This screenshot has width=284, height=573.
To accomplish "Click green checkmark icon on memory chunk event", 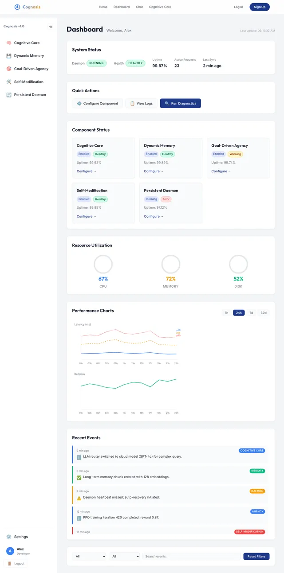I will tap(79, 477).
